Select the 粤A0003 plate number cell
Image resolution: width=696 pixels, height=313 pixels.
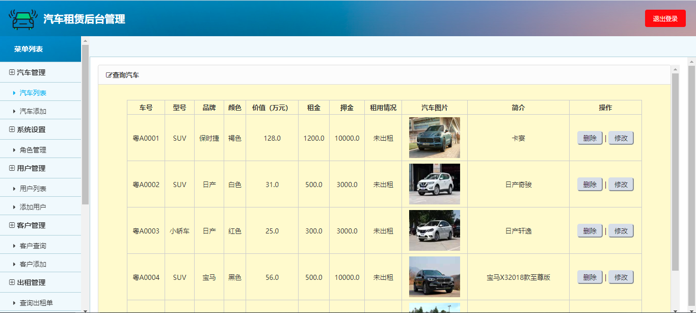pyautogui.click(x=146, y=231)
